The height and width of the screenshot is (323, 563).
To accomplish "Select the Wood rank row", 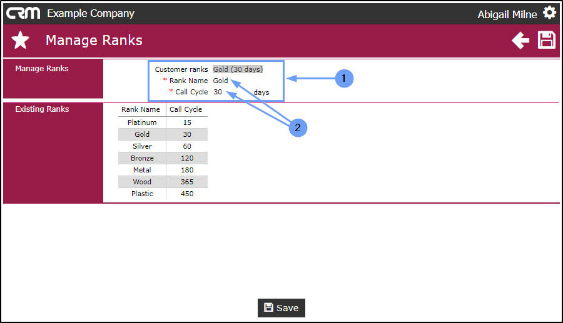I will coord(163,182).
